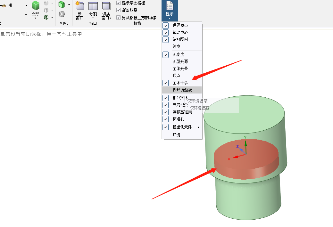
Task: Choose 主体干涉 in the display menu
Action: point(180,83)
